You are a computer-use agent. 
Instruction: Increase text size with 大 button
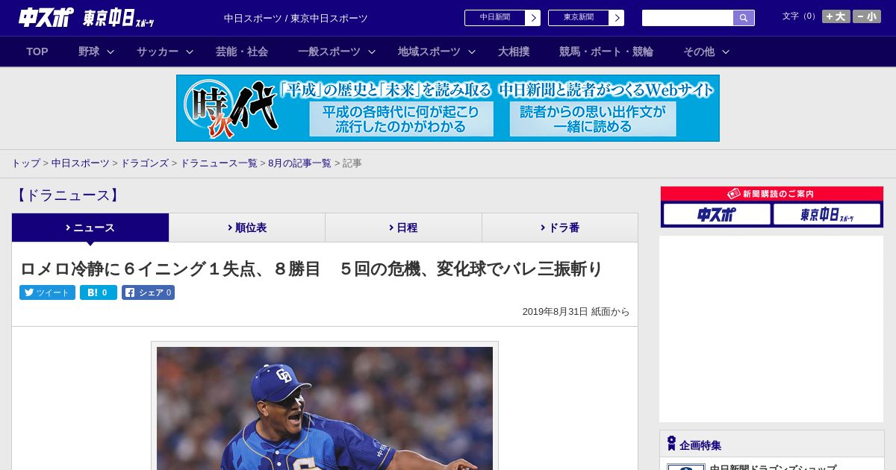(x=836, y=16)
